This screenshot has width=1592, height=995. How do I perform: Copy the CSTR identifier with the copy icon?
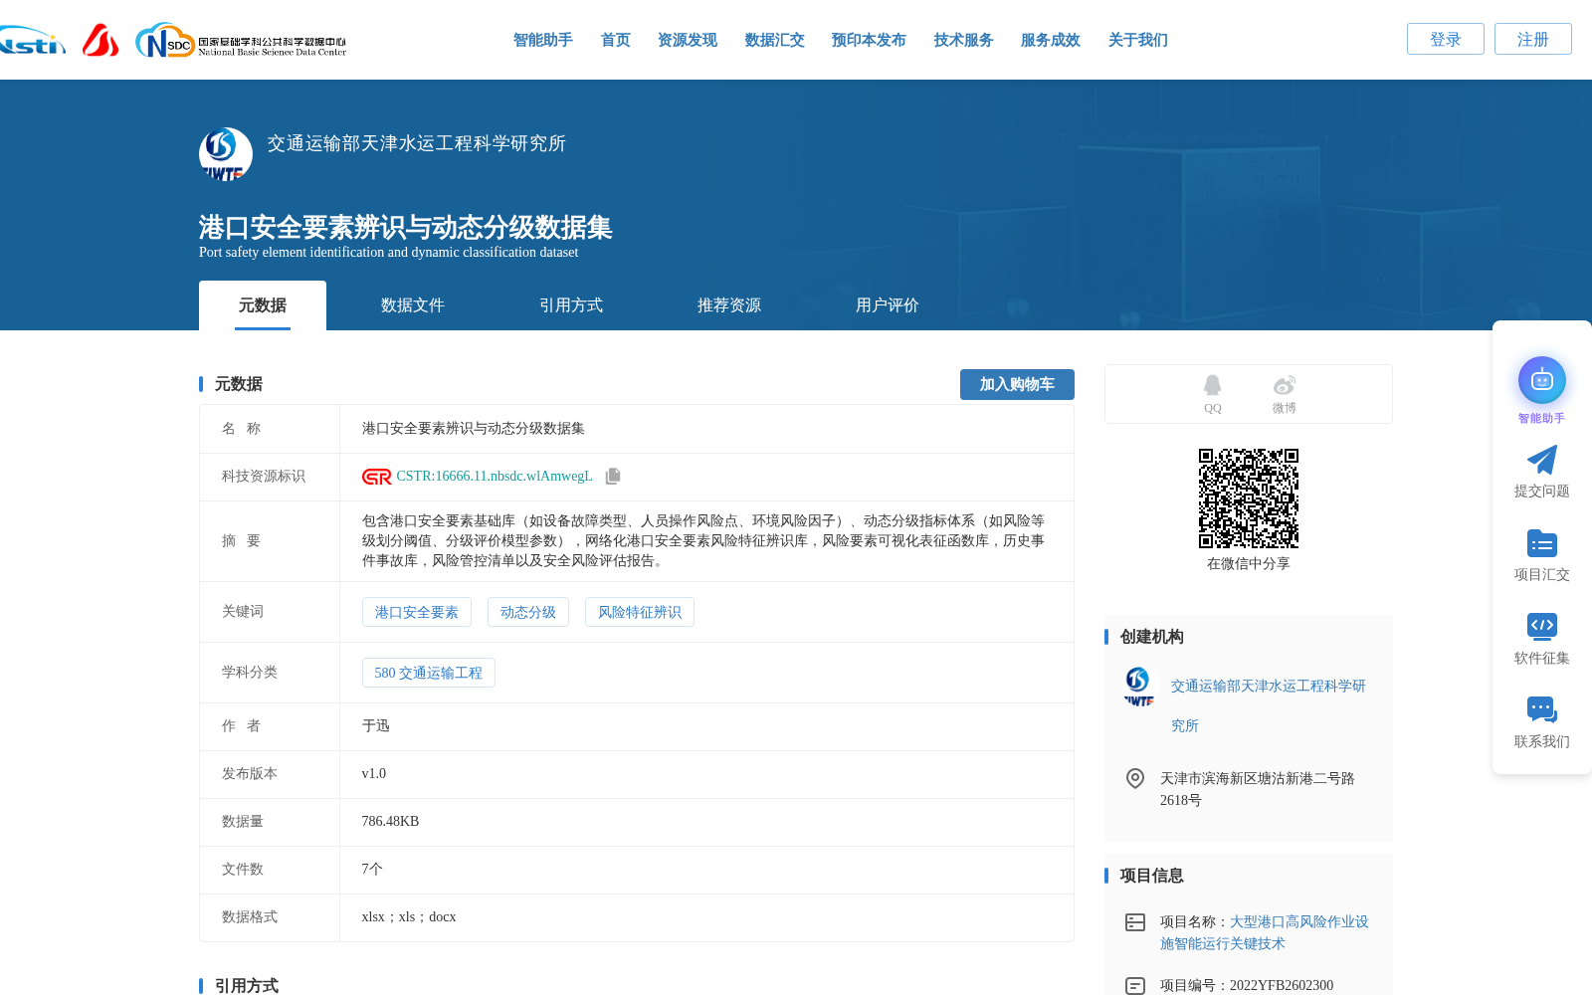[613, 477]
